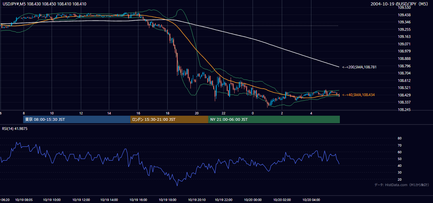Click hour label 18 under the price chart
Viewport: 433px width, 203px height.
click(x=167, y=113)
